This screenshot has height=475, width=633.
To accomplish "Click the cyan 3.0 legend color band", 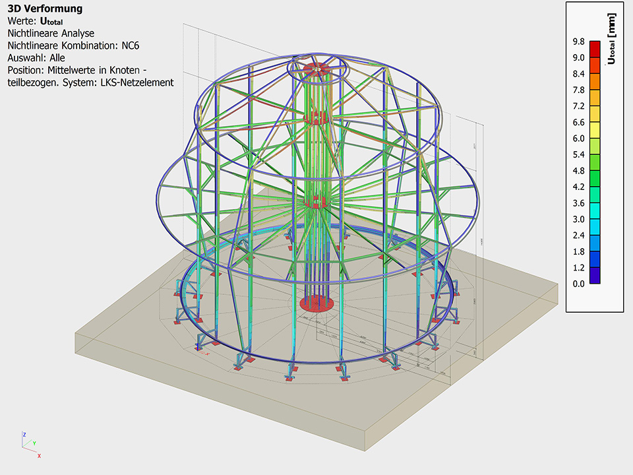I will click(595, 226).
